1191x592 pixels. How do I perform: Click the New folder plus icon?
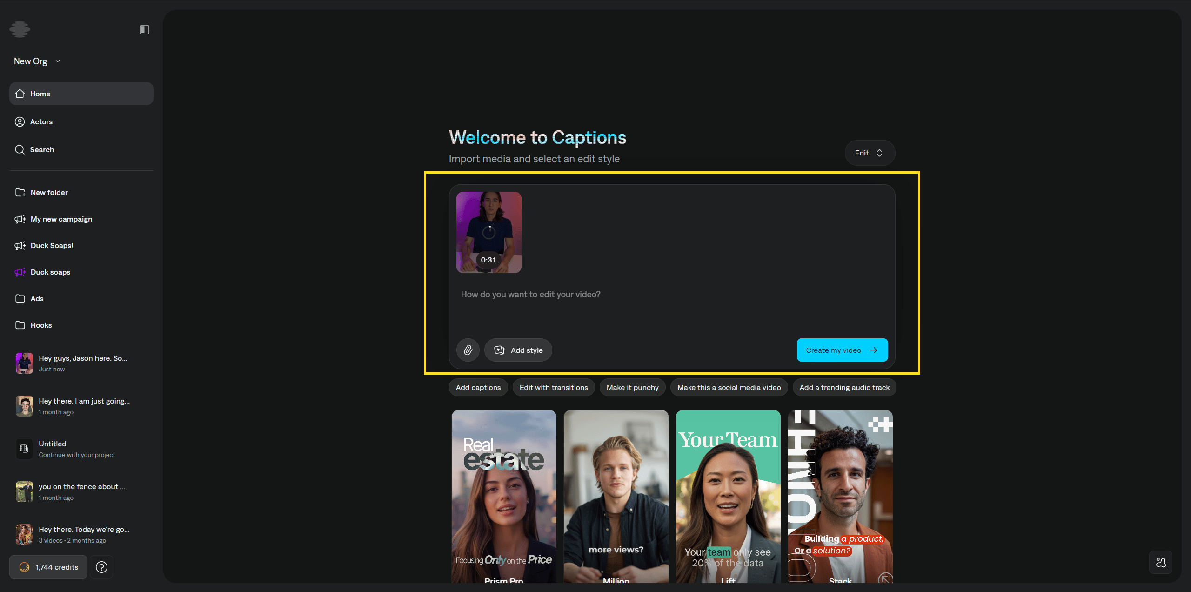click(x=20, y=192)
